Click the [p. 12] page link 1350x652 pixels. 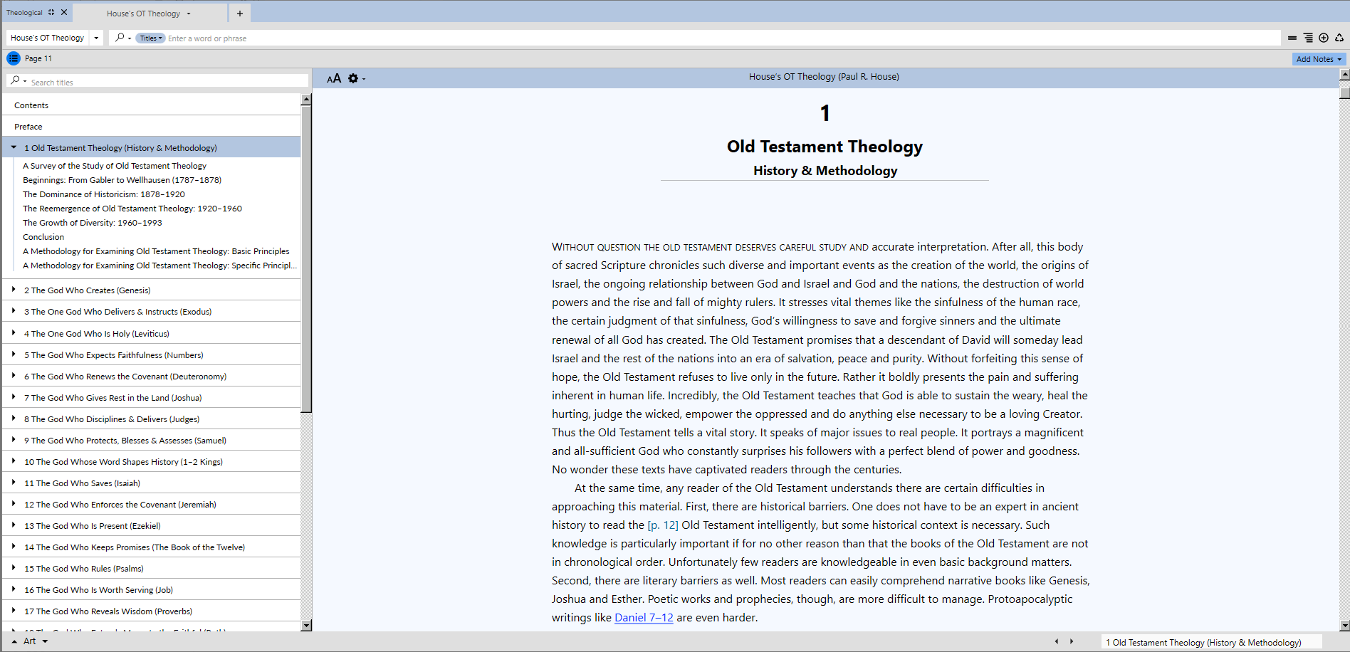coord(663,525)
